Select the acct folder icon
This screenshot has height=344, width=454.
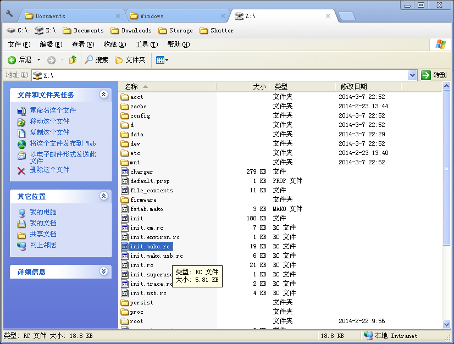[x=125, y=97]
